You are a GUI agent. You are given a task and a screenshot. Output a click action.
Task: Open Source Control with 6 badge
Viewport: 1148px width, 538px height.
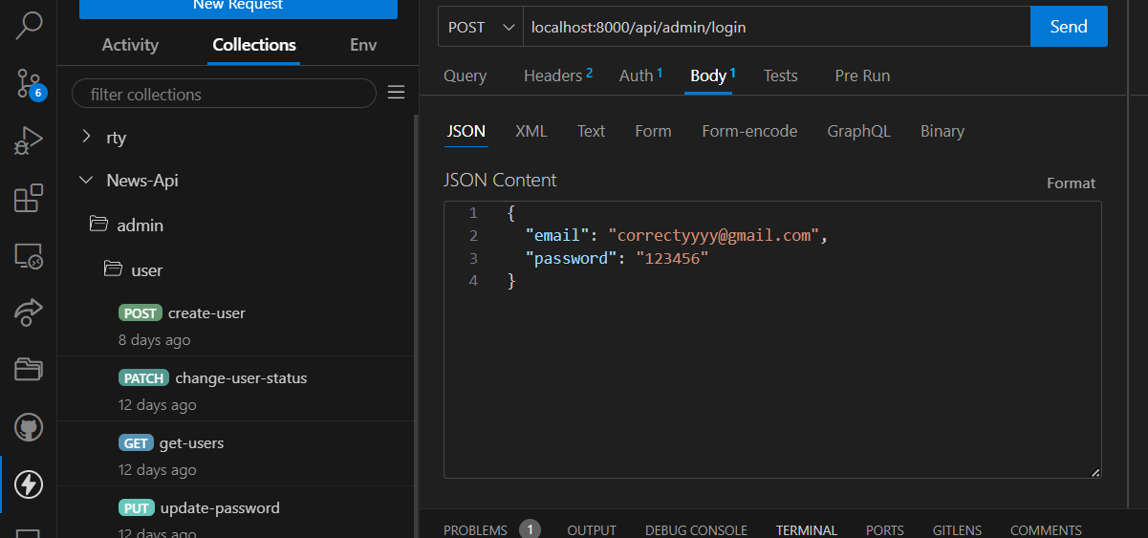pos(28,84)
